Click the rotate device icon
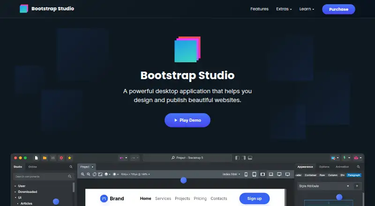The image size is (375, 206). click(x=95, y=174)
